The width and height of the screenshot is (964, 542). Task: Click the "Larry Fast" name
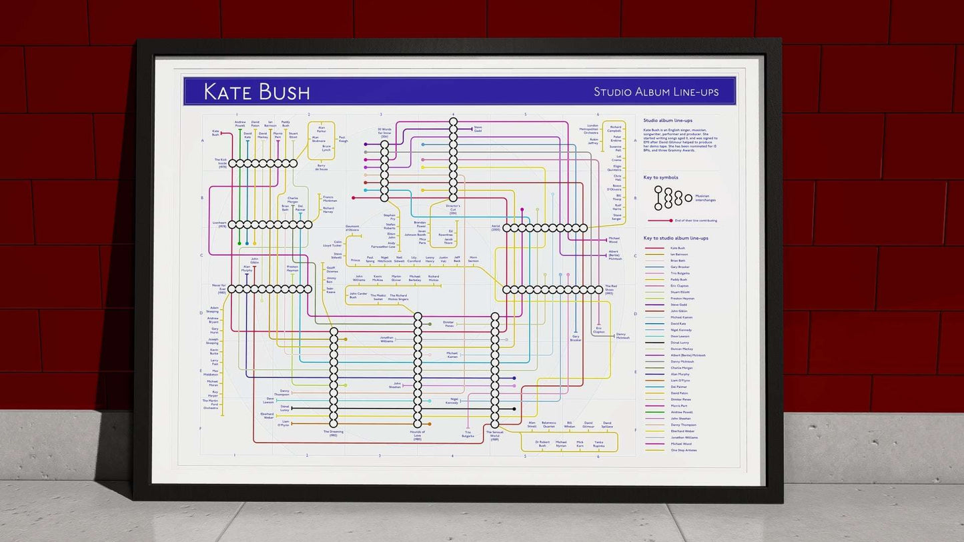(214, 362)
